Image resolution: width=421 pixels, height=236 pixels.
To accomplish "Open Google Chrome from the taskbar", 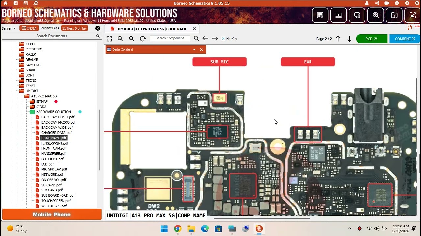I will (178, 229).
